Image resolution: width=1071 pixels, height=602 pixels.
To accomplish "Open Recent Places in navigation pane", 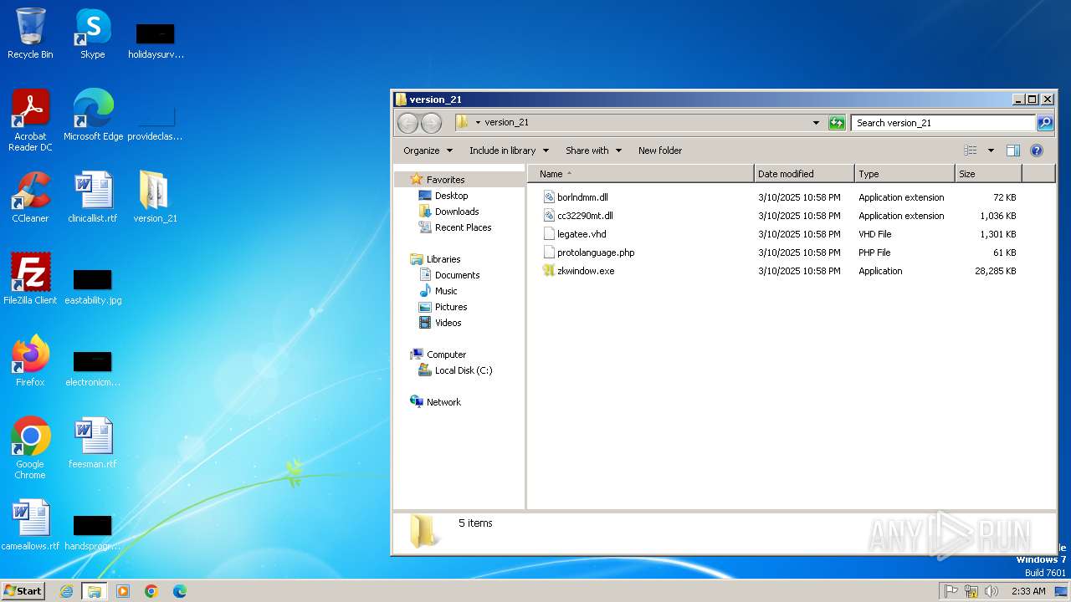I will point(463,227).
